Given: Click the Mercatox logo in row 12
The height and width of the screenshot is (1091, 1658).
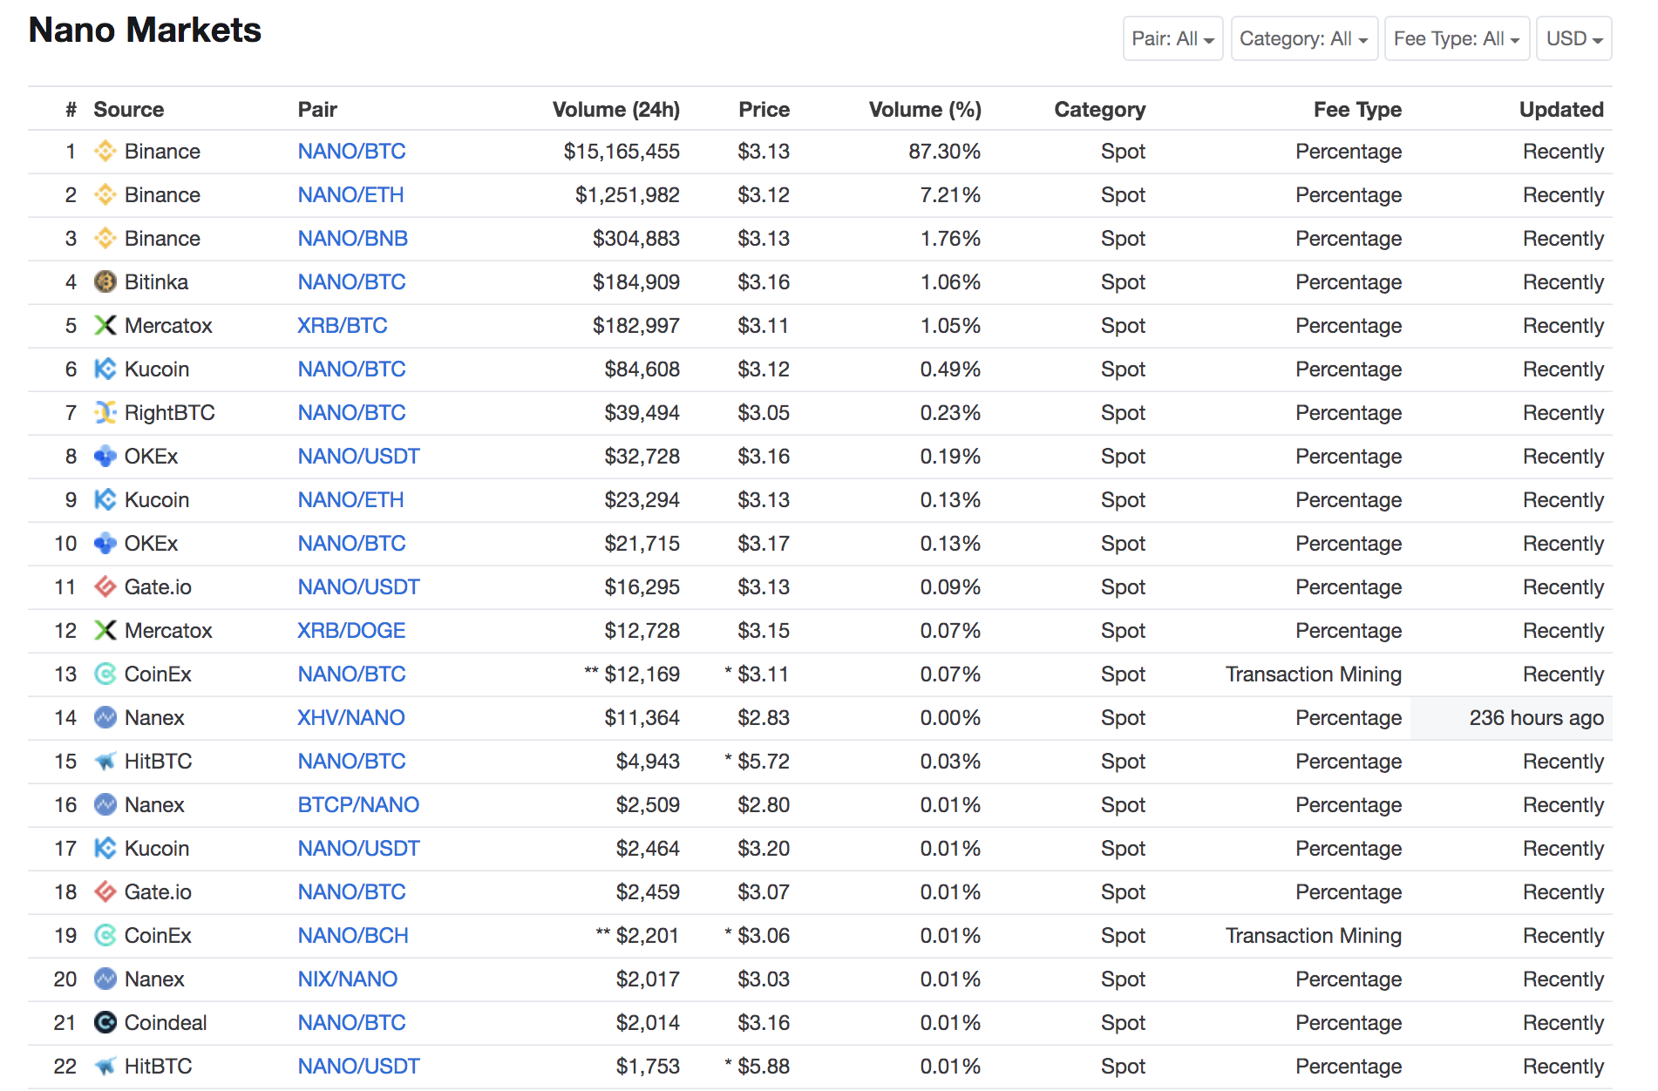Looking at the screenshot, I should point(105,631).
